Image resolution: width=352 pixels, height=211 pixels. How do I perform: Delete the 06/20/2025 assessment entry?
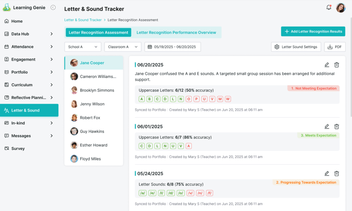[337, 65]
